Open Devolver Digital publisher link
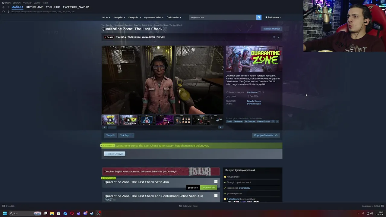The image size is (386, 217). [254, 104]
